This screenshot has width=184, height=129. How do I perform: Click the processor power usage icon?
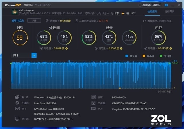tap(41, 49)
